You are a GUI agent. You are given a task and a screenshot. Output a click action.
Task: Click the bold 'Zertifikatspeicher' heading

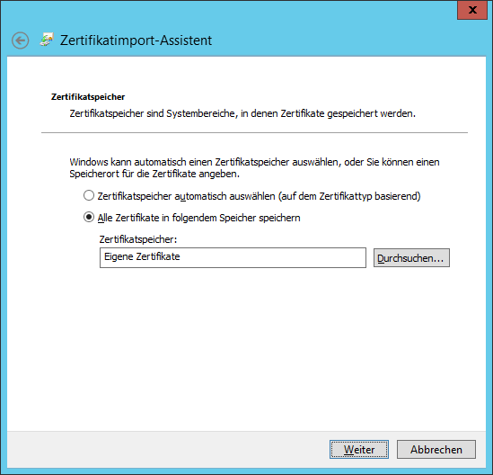88,97
